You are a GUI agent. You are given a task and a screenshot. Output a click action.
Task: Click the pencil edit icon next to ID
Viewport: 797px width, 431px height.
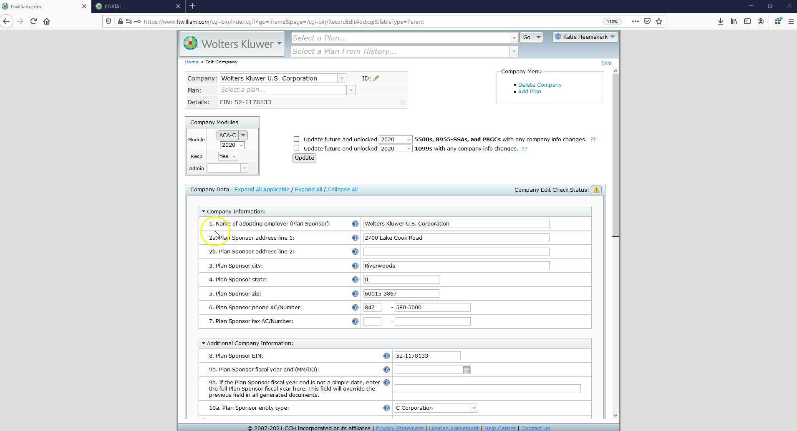coord(376,78)
